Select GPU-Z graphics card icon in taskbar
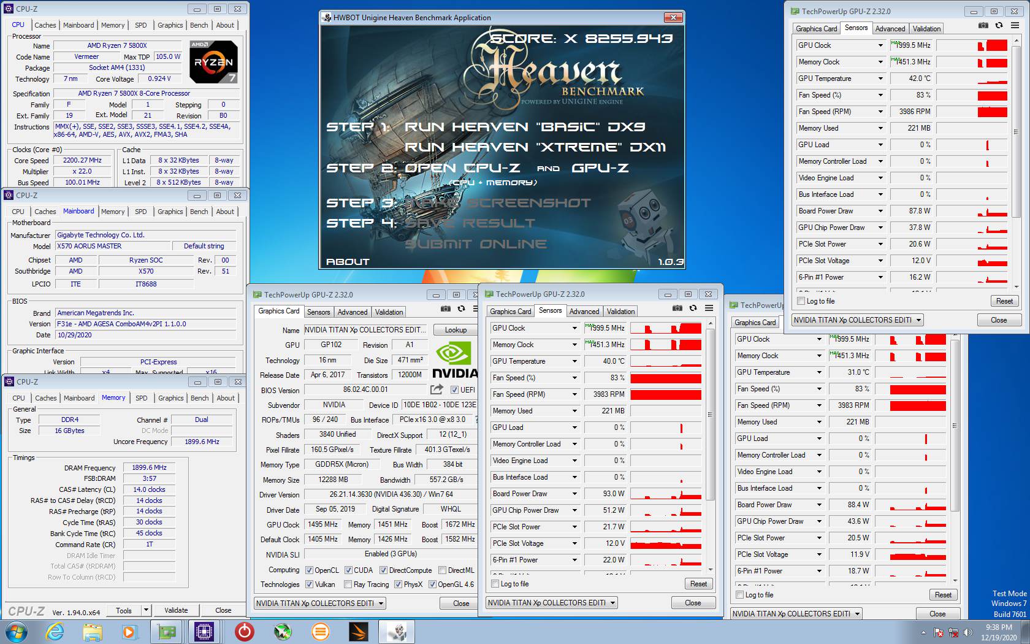Viewport: 1030px width, 644px height. [x=166, y=632]
